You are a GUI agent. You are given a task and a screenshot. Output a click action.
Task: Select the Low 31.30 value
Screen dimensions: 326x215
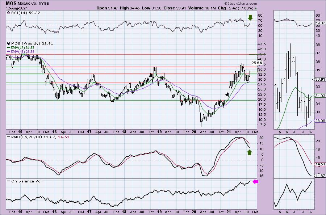(151, 8)
